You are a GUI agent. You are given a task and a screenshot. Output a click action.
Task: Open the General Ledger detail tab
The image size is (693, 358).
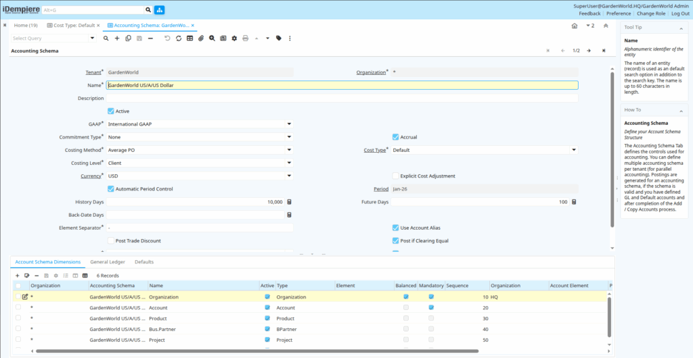tap(108, 262)
